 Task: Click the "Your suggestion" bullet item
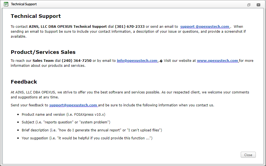87,138
